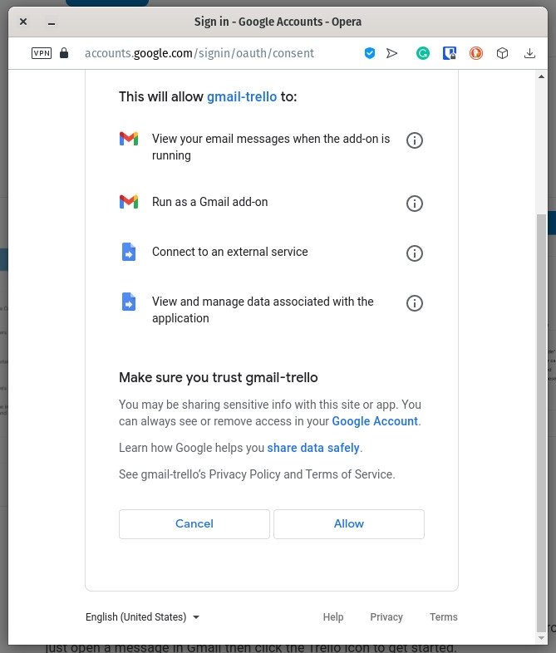Click the 'Connect to an external service' text

tap(230, 252)
